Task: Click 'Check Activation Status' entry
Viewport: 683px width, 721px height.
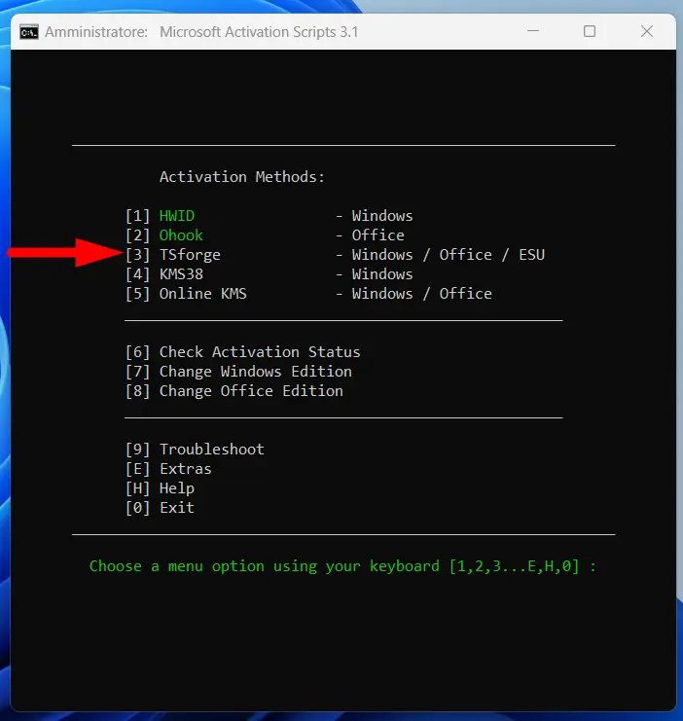Action: pyautogui.click(x=260, y=352)
